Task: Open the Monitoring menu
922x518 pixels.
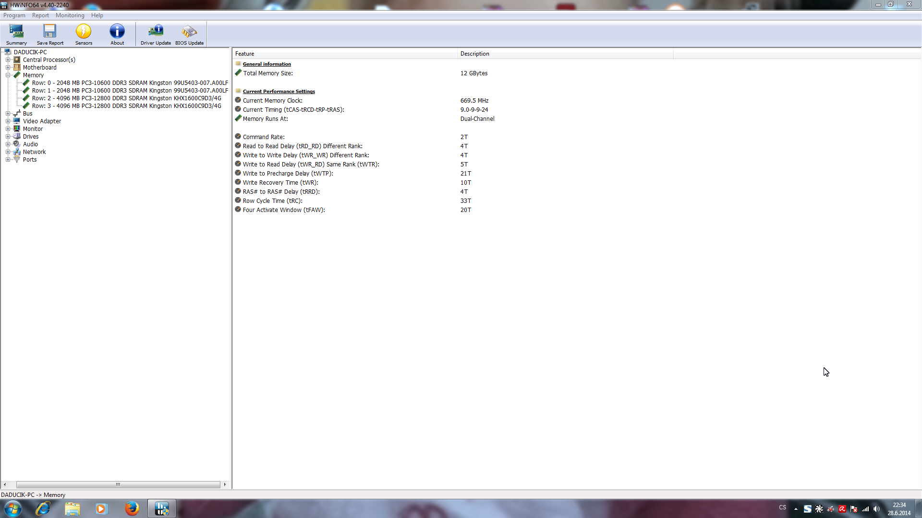Action: [70, 15]
